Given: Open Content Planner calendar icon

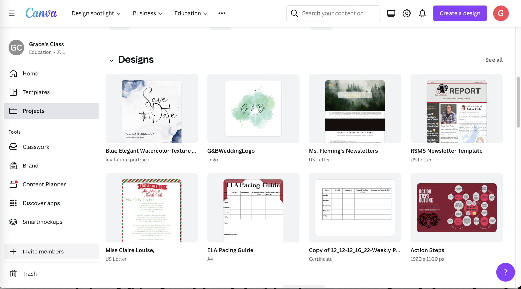Looking at the screenshot, I should [13, 184].
